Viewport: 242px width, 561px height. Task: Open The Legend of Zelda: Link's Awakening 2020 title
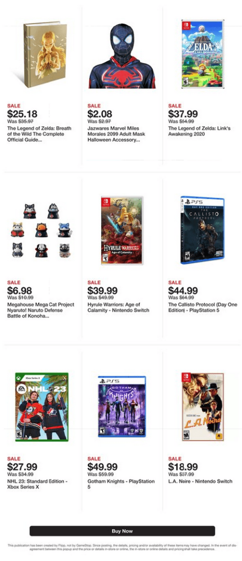199,131
